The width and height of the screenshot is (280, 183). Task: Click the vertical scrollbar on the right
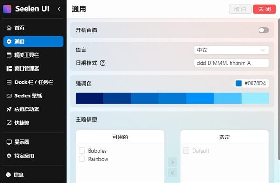tap(279, 89)
